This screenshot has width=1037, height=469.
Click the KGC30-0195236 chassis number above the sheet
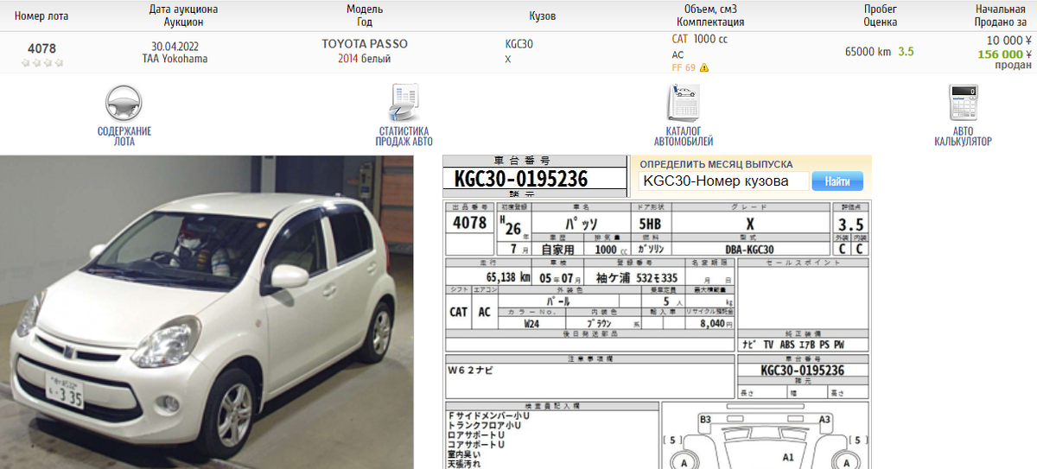coord(520,180)
